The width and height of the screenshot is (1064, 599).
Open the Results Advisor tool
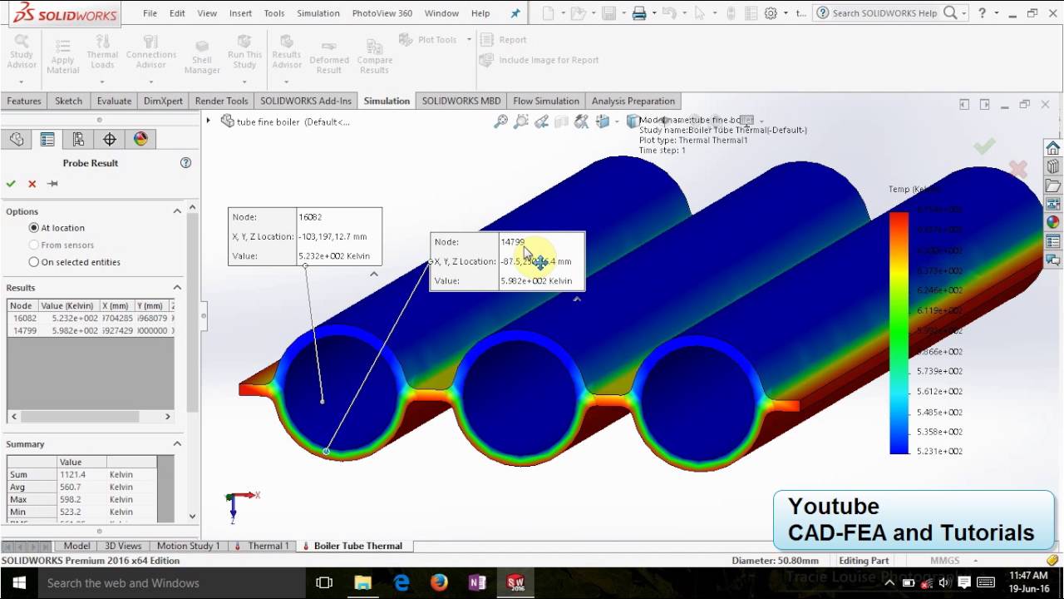(287, 43)
